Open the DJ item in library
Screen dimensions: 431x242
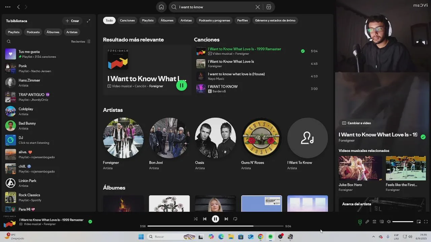[49, 140]
